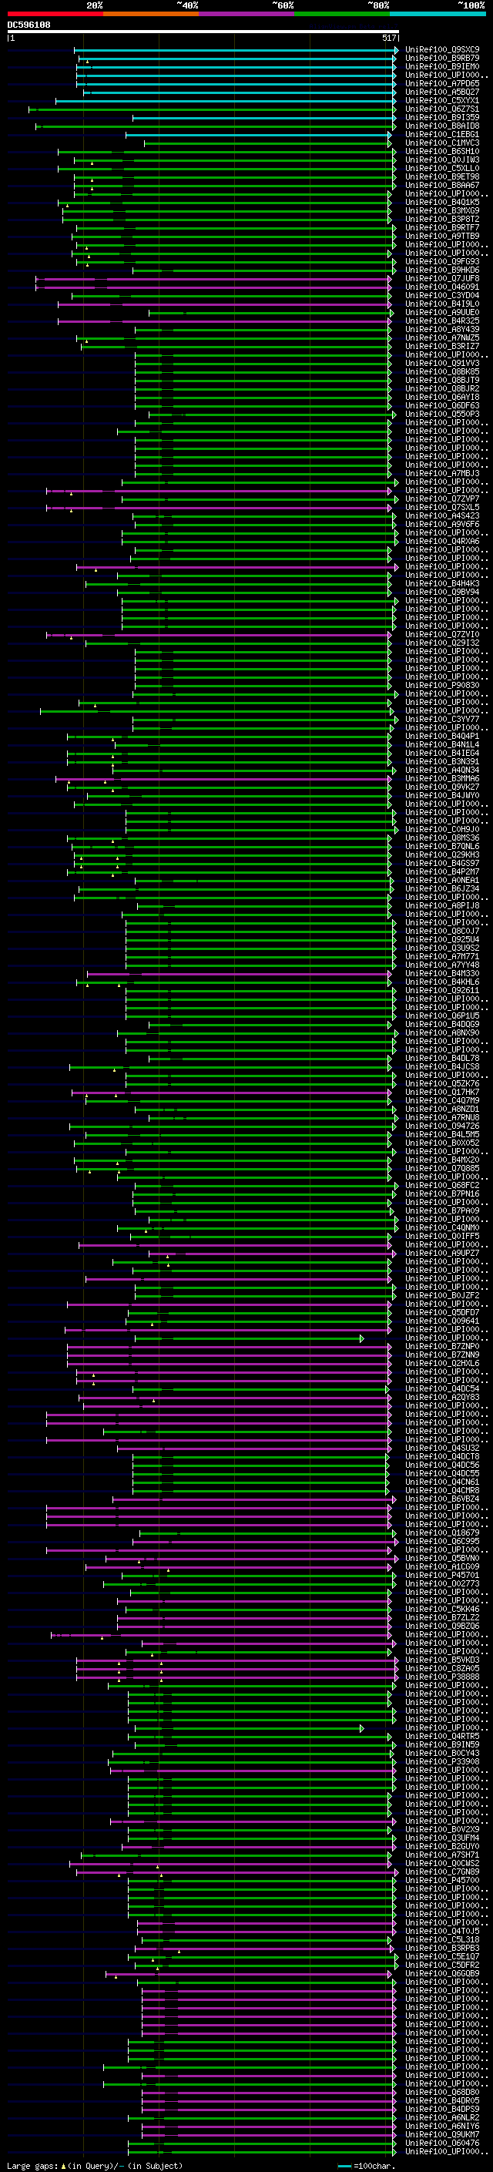Viewport: 493px width, 2172px height.
Task: Select the UniRef100_B3MXG9 label
Action: click(441, 211)
